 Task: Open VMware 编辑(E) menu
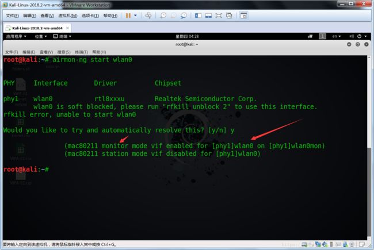tap(29, 16)
